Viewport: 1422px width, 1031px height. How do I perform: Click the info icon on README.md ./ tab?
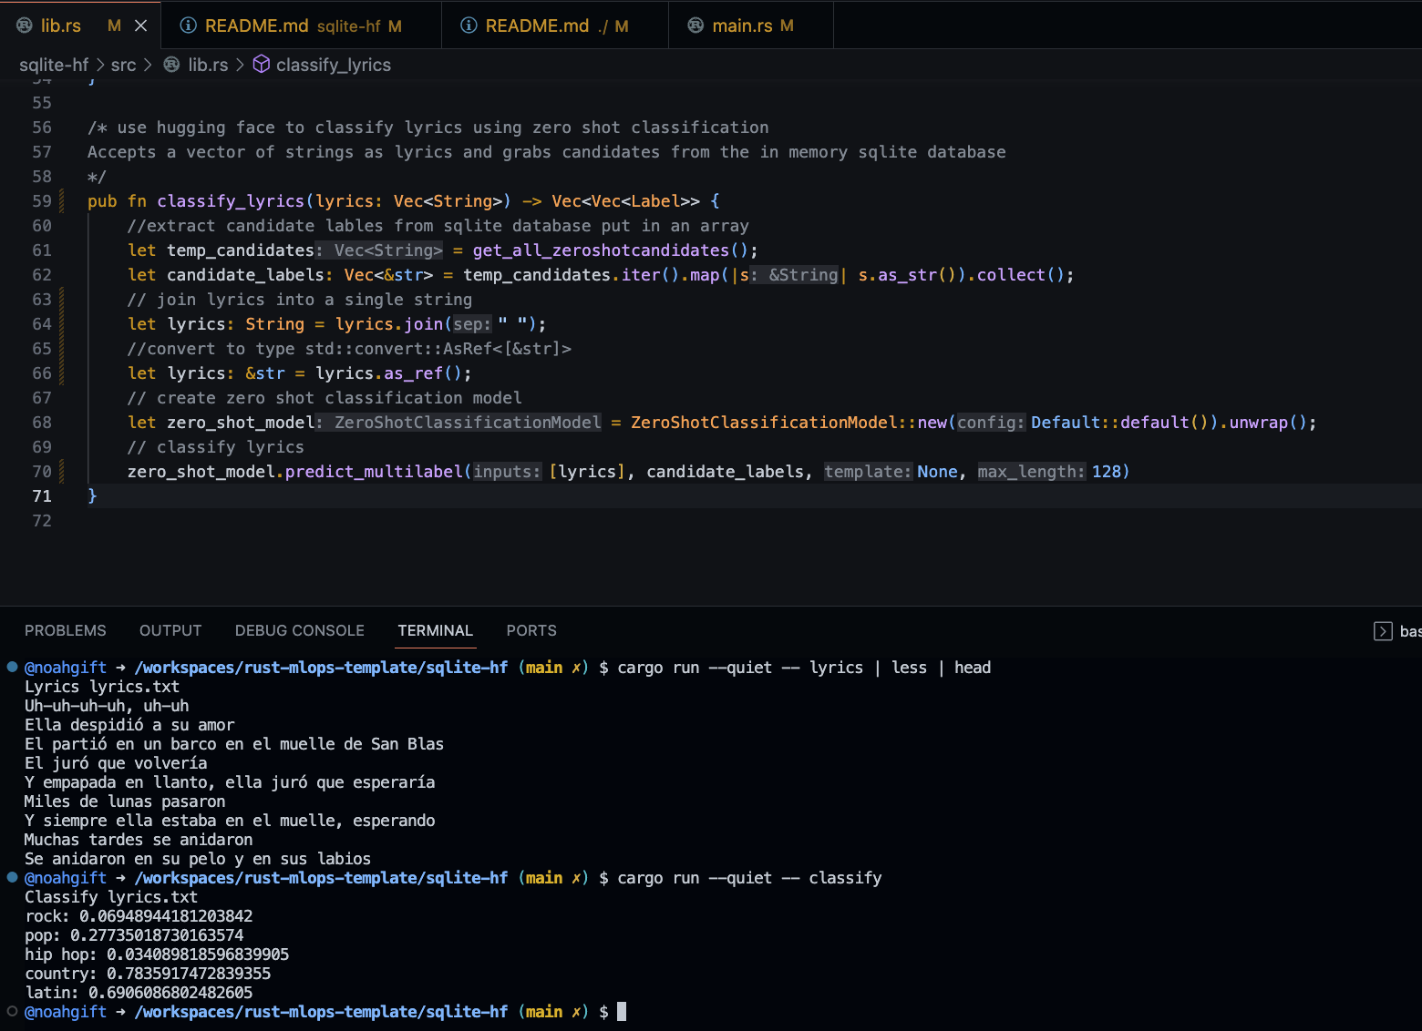click(x=469, y=26)
